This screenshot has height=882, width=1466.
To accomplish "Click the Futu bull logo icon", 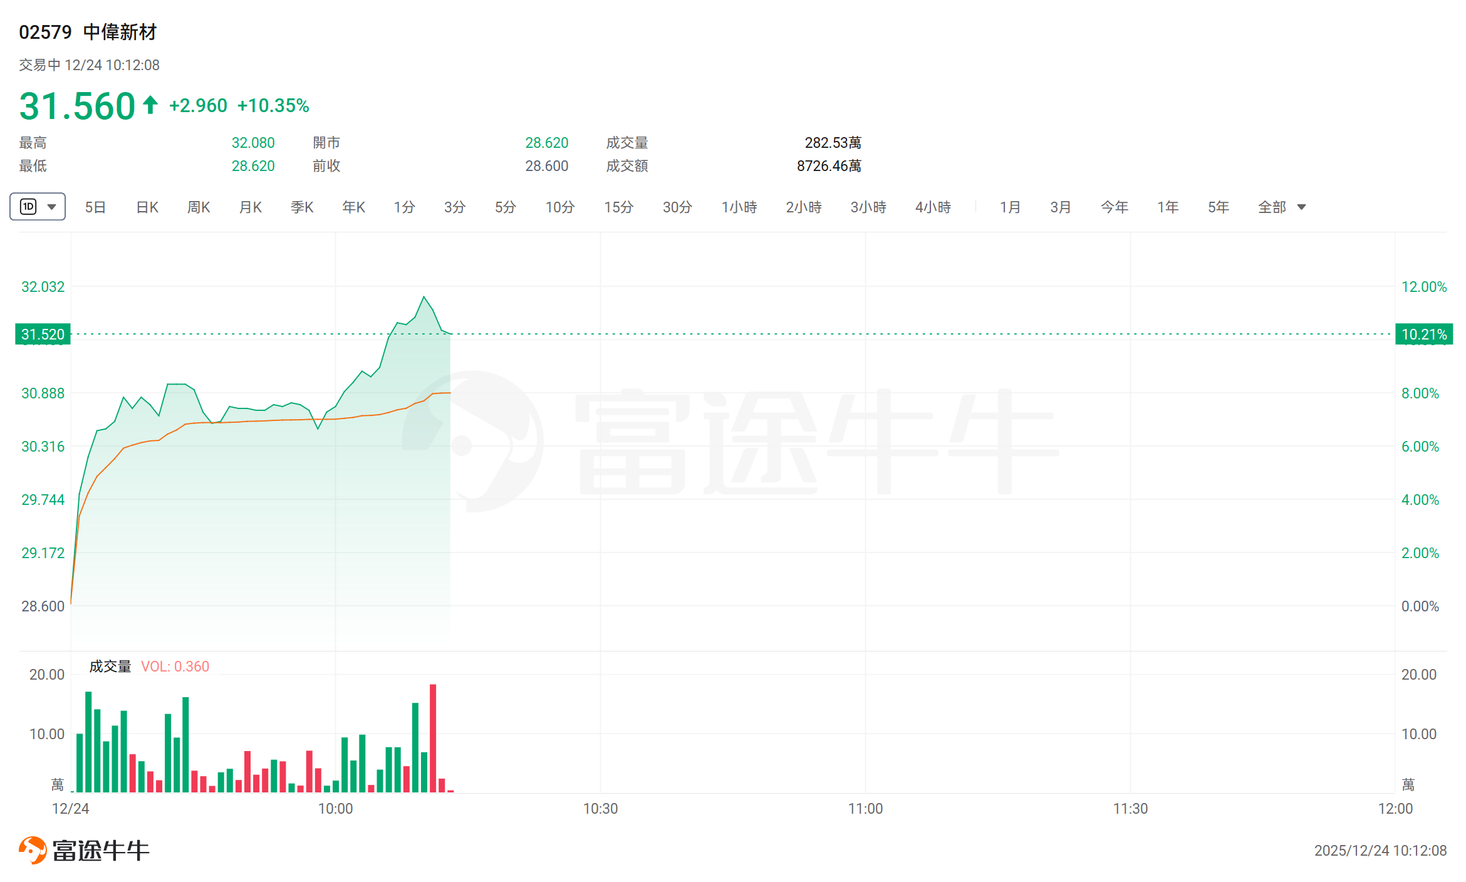I will (33, 850).
